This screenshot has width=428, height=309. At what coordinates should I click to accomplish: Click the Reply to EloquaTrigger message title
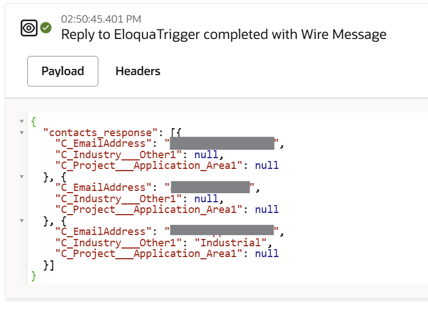tap(223, 34)
